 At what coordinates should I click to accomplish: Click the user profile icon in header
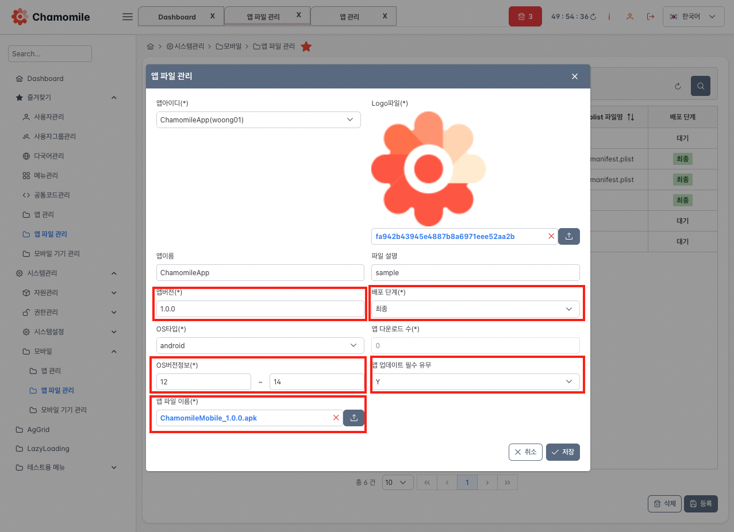pyautogui.click(x=630, y=17)
